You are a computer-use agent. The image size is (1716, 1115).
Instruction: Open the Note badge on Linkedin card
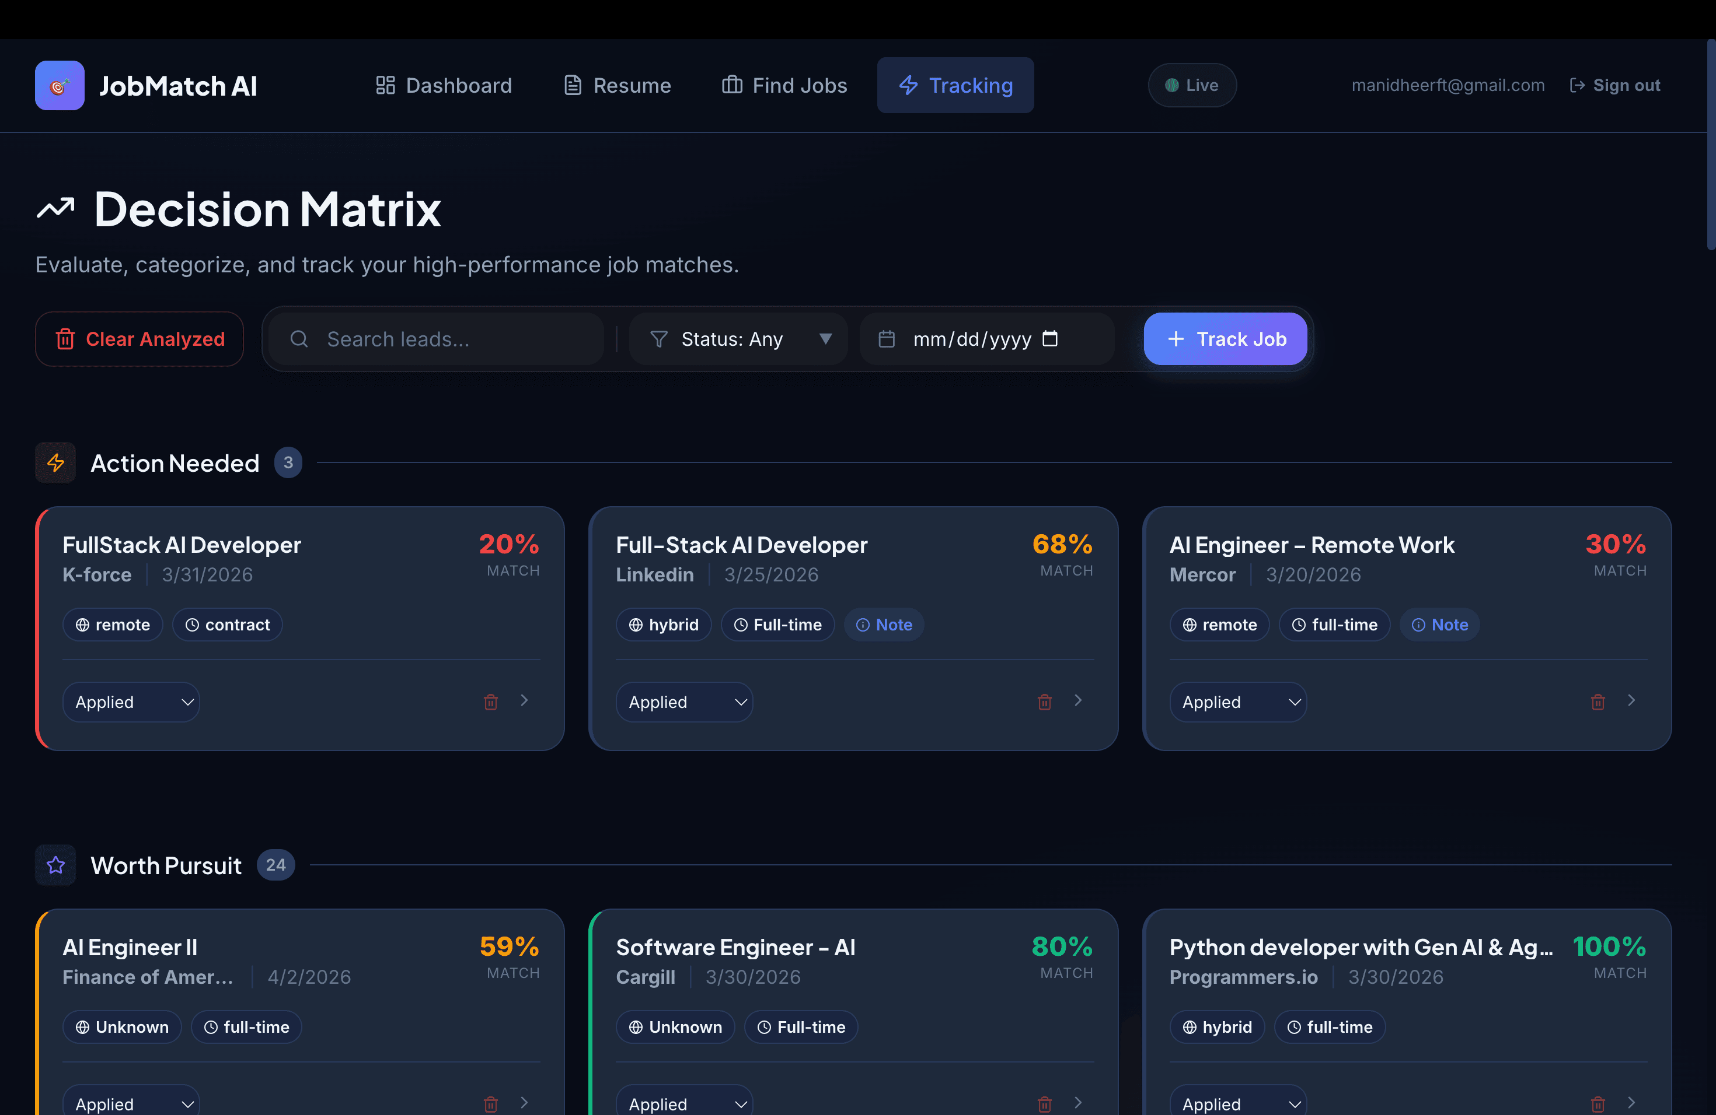coord(884,625)
